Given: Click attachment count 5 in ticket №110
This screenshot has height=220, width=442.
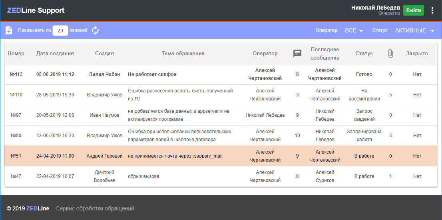Looking at the screenshot, I should (390, 95).
